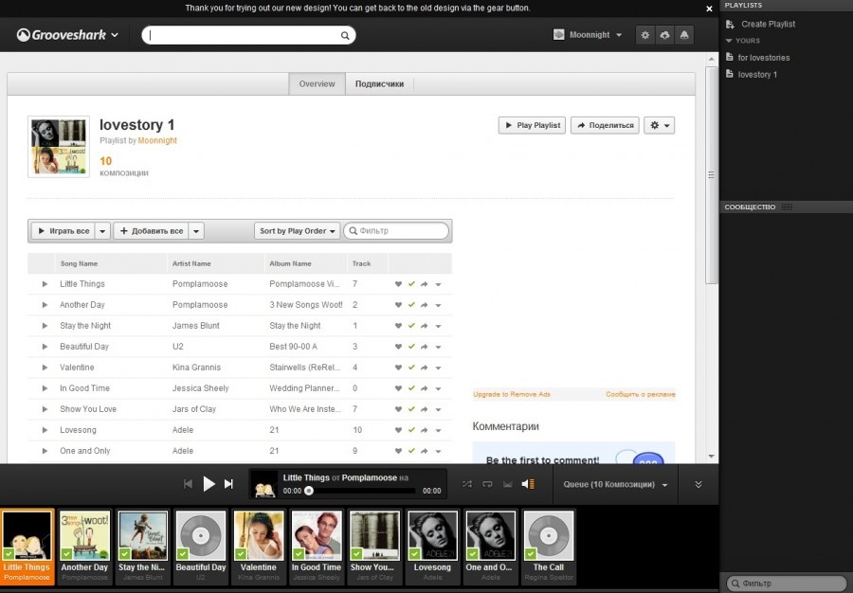This screenshot has width=853, height=593.
Task: Open the notifications bell icon in header
Action: 684,35
